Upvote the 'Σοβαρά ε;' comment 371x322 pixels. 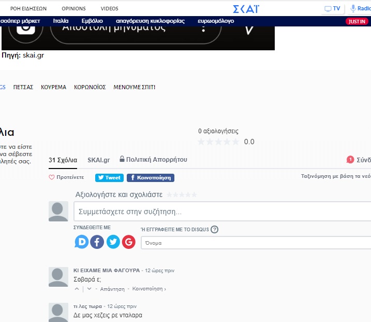77,289
